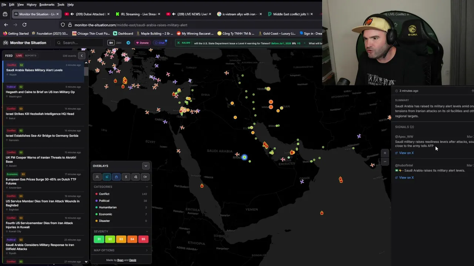Open the Chat button

[160, 43]
